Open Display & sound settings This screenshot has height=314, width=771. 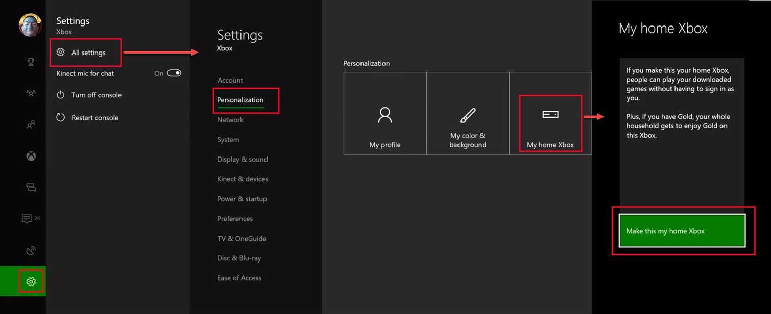243,160
